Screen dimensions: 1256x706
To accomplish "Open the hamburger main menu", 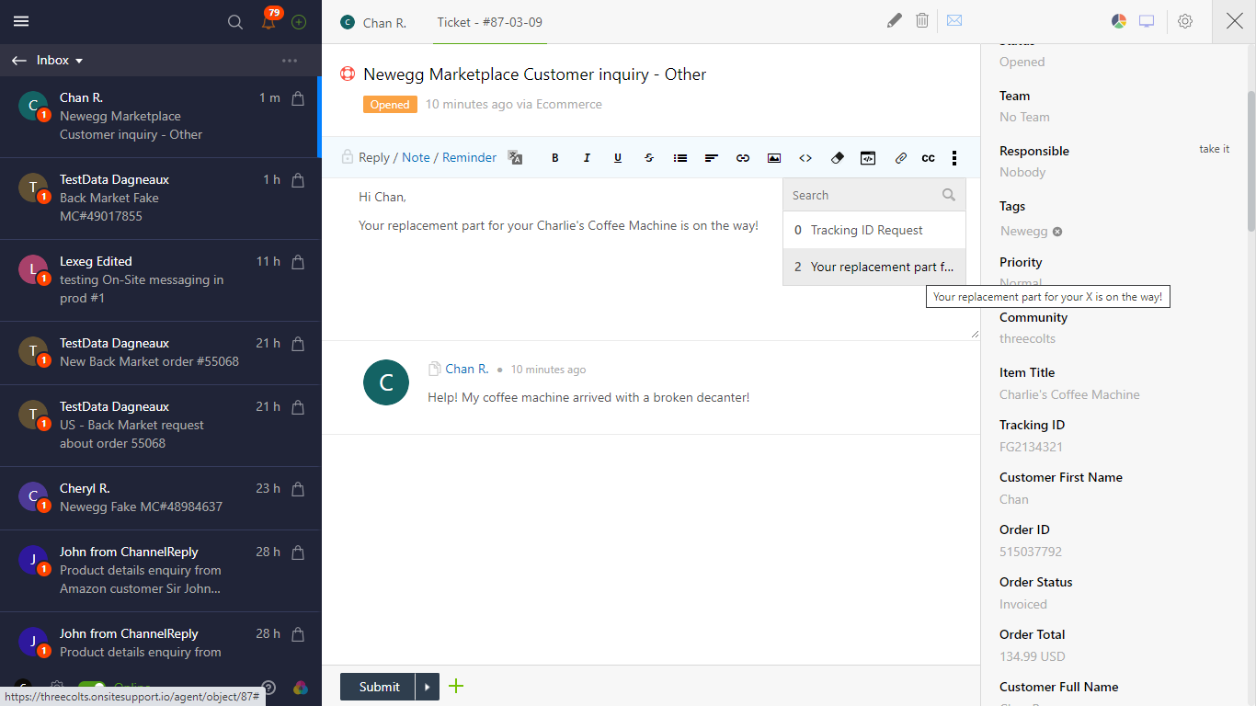I will pos(21,21).
